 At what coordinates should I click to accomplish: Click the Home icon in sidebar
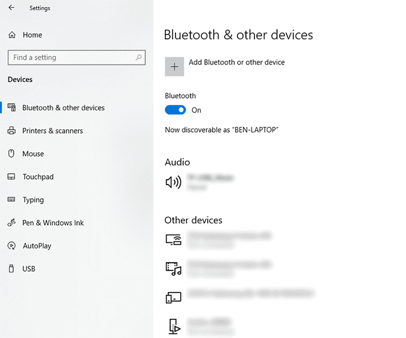[12, 35]
